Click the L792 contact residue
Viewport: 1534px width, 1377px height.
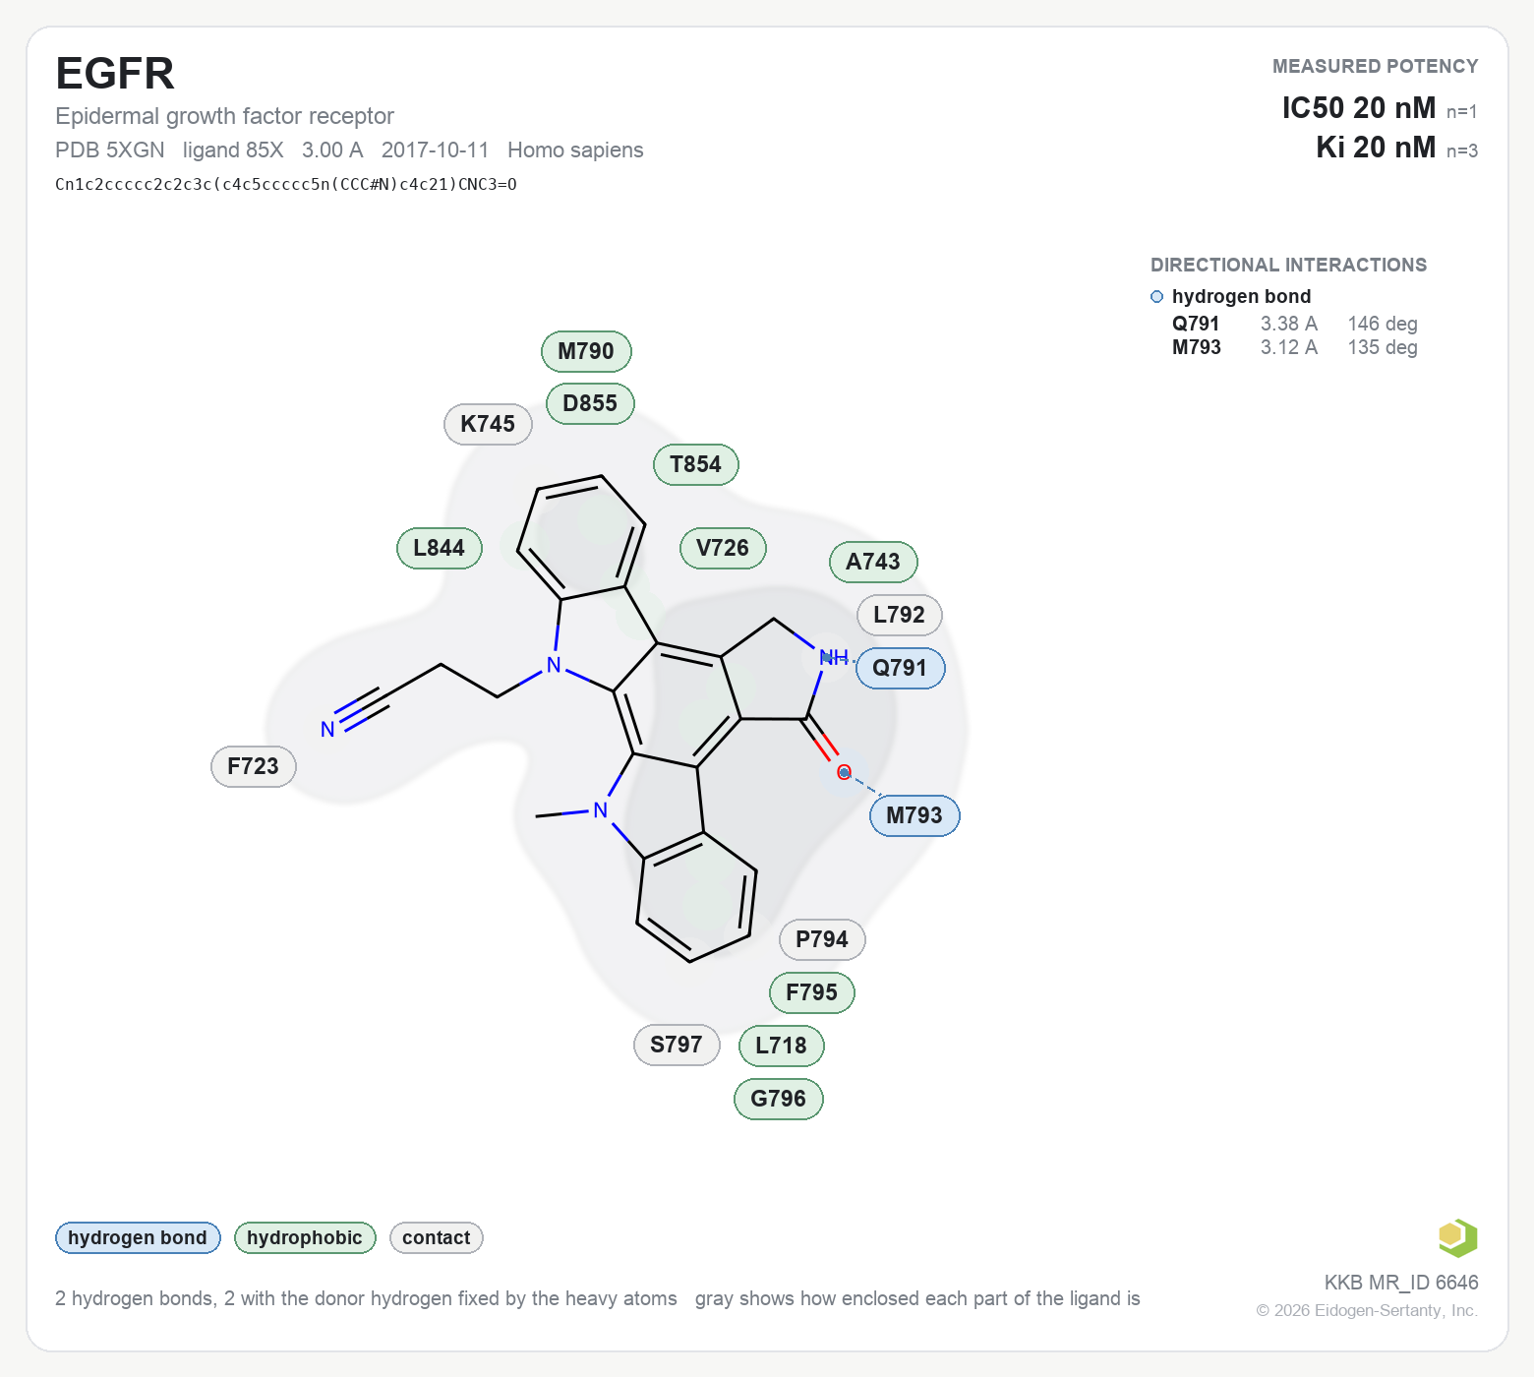pos(900,615)
